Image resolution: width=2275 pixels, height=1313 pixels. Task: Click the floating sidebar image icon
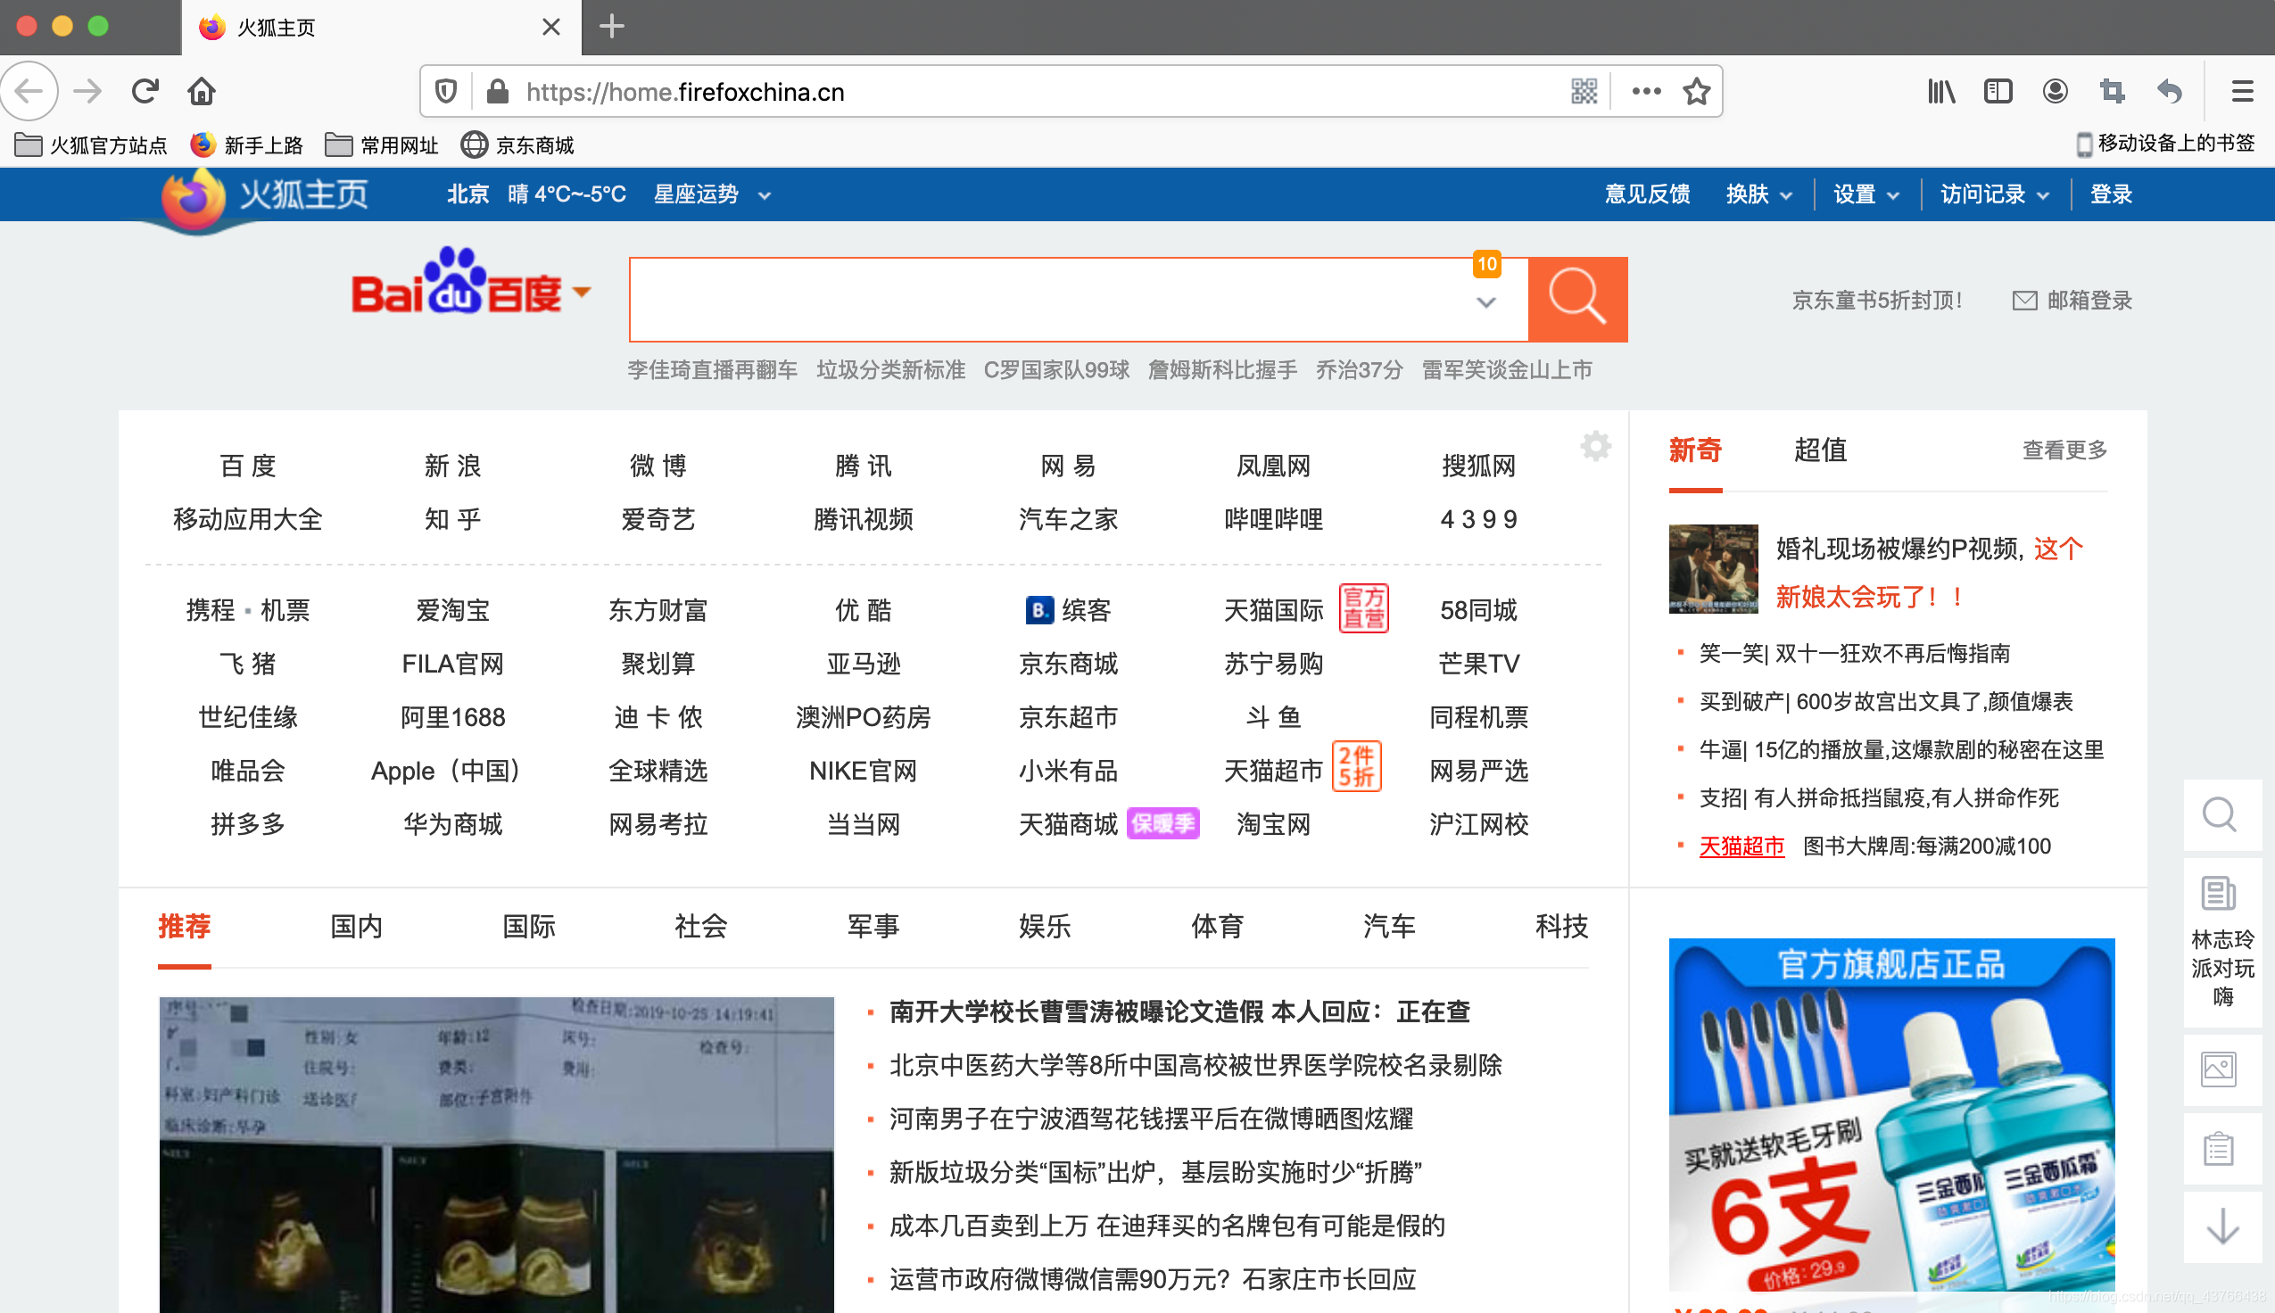click(2218, 1069)
